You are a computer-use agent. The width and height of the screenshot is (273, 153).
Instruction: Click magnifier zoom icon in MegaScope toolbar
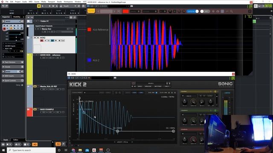(231, 11)
